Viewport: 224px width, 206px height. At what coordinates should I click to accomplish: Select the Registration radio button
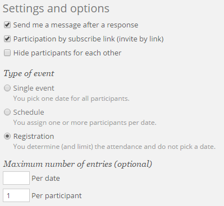pyautogui.click(x=7, y=136)
